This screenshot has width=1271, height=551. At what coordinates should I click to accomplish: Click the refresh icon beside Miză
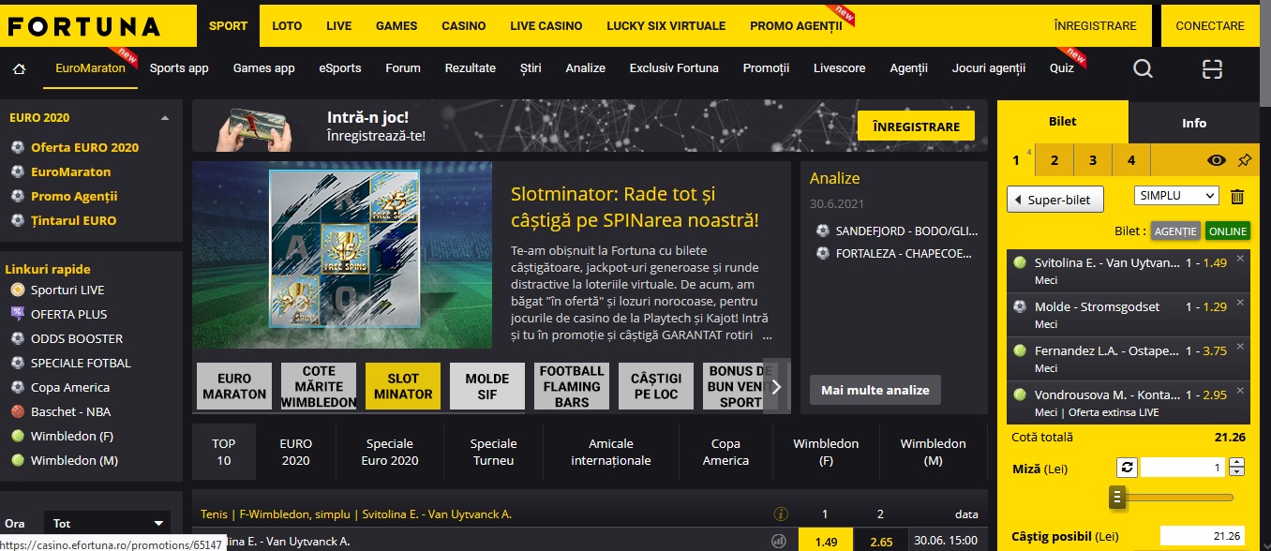coord(1127,468)
